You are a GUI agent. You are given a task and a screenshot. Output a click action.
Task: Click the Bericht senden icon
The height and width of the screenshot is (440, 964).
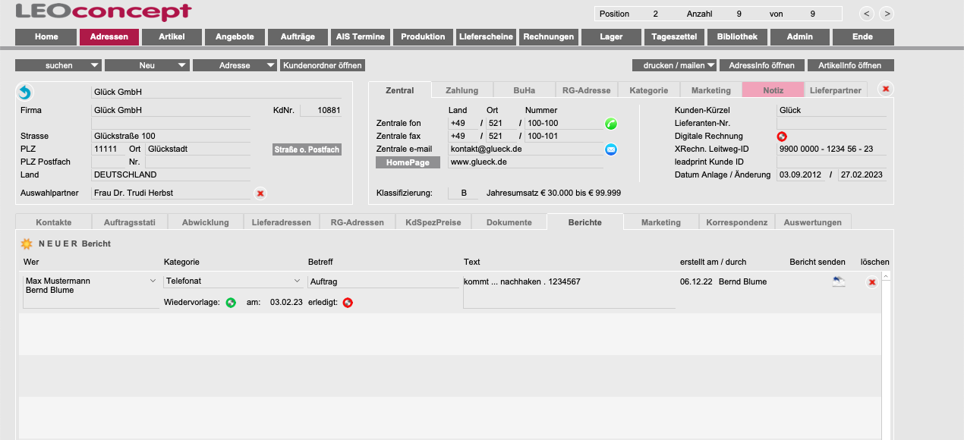(839, 281)
